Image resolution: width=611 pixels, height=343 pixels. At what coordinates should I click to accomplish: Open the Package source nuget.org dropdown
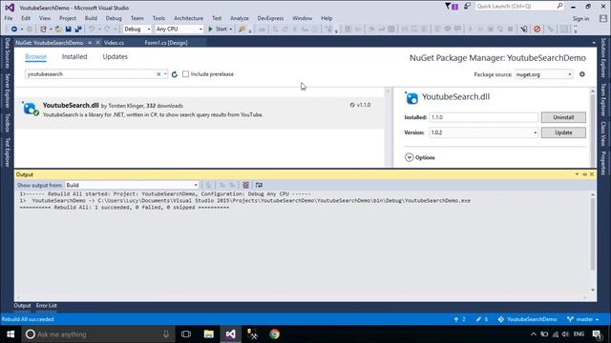[x=543, y=74]
